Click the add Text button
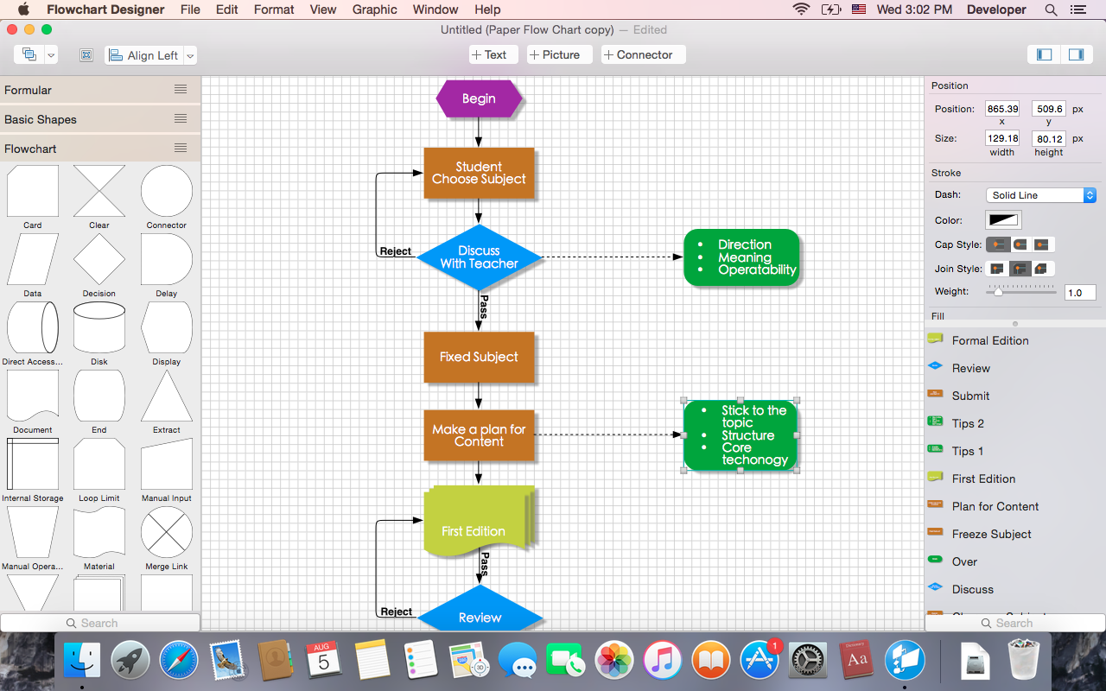The height and width of the screenshot is (691, 1106). [493, 54]
